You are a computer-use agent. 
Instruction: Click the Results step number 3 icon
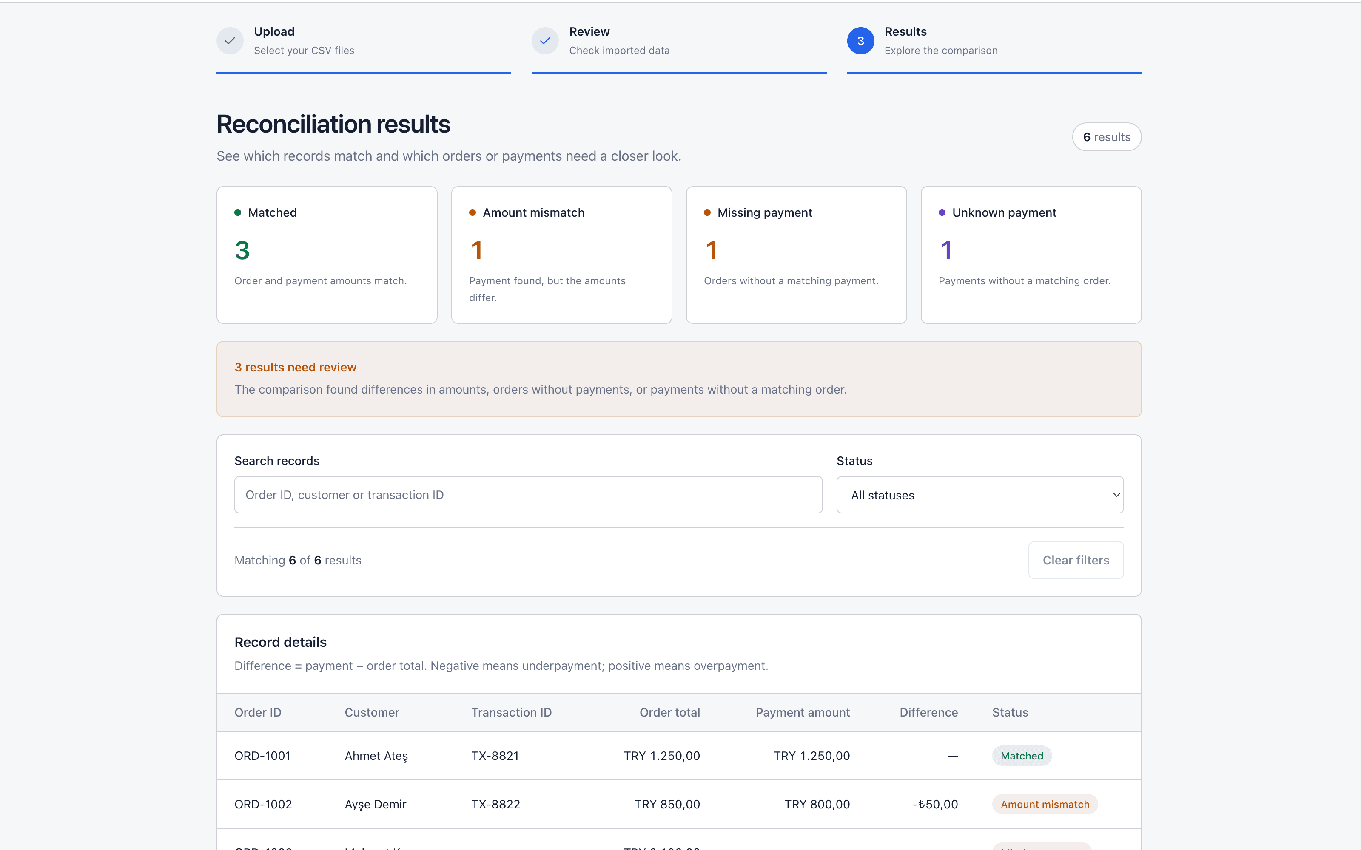860,40
